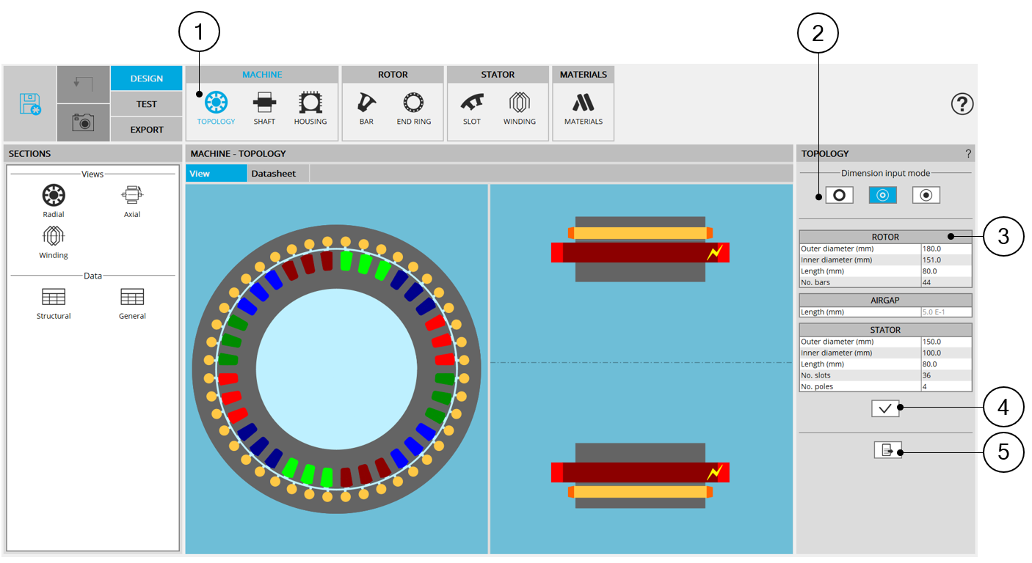Edit the rotor Outer diameter field

click(945, 249)
